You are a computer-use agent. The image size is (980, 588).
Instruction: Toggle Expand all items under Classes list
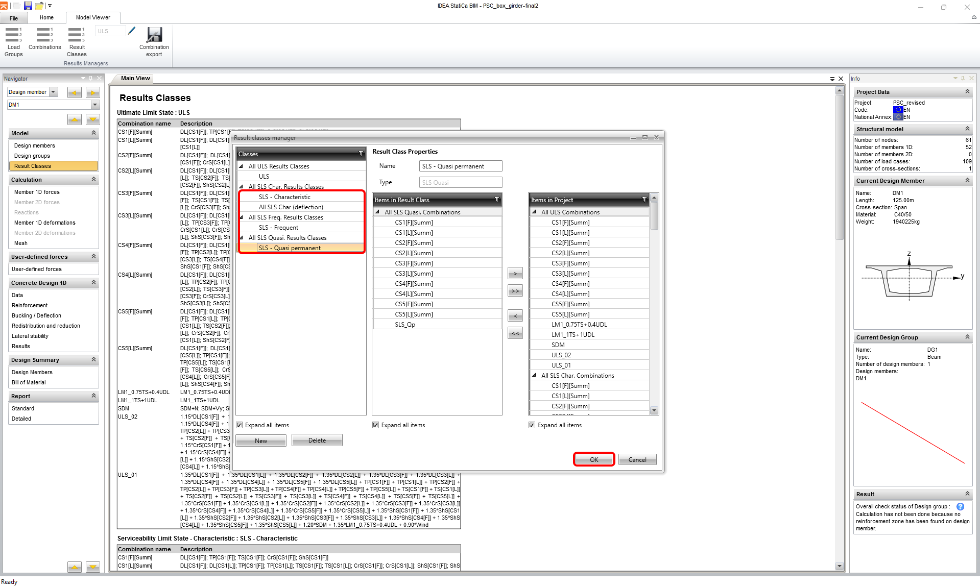[x=240, y=425]
